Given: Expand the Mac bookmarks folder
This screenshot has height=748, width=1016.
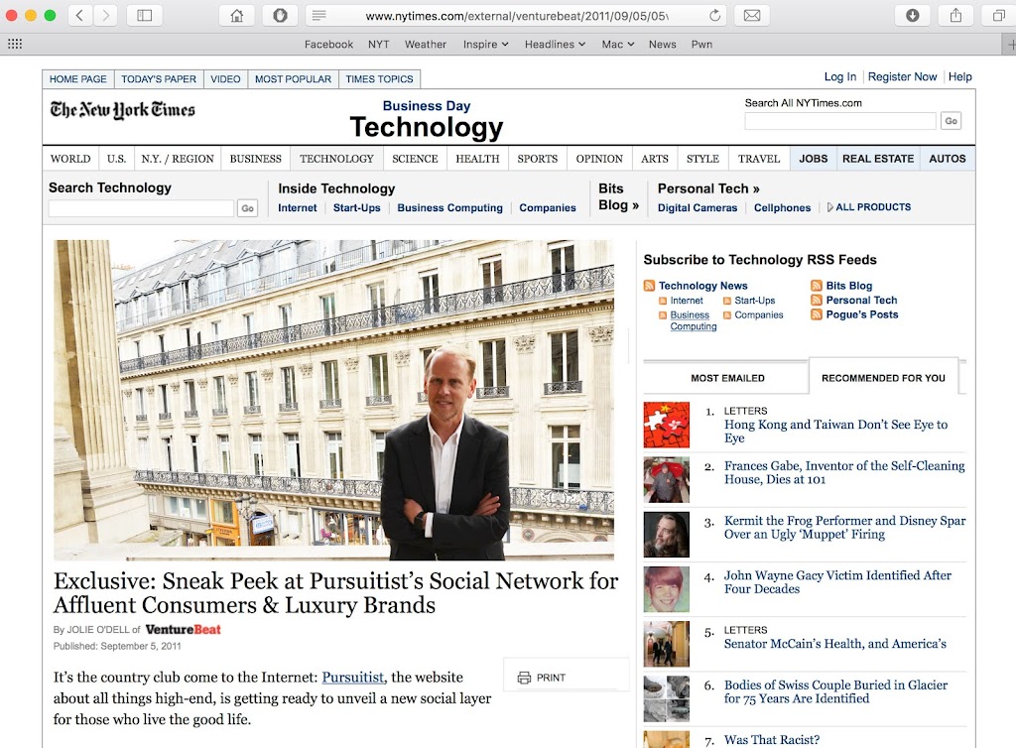Looking at the screenshot, I should (617, 44).
